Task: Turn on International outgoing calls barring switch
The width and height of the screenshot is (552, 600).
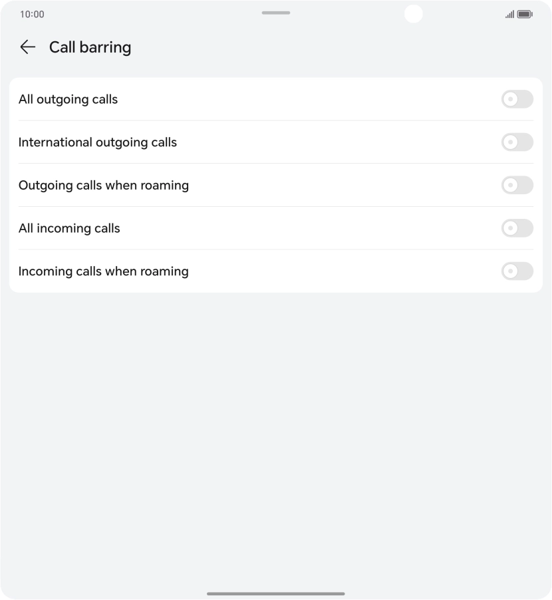Action: pos(517,142)
